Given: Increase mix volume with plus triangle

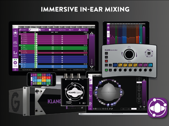Looking at the screenshot, I should pos(92,33).
